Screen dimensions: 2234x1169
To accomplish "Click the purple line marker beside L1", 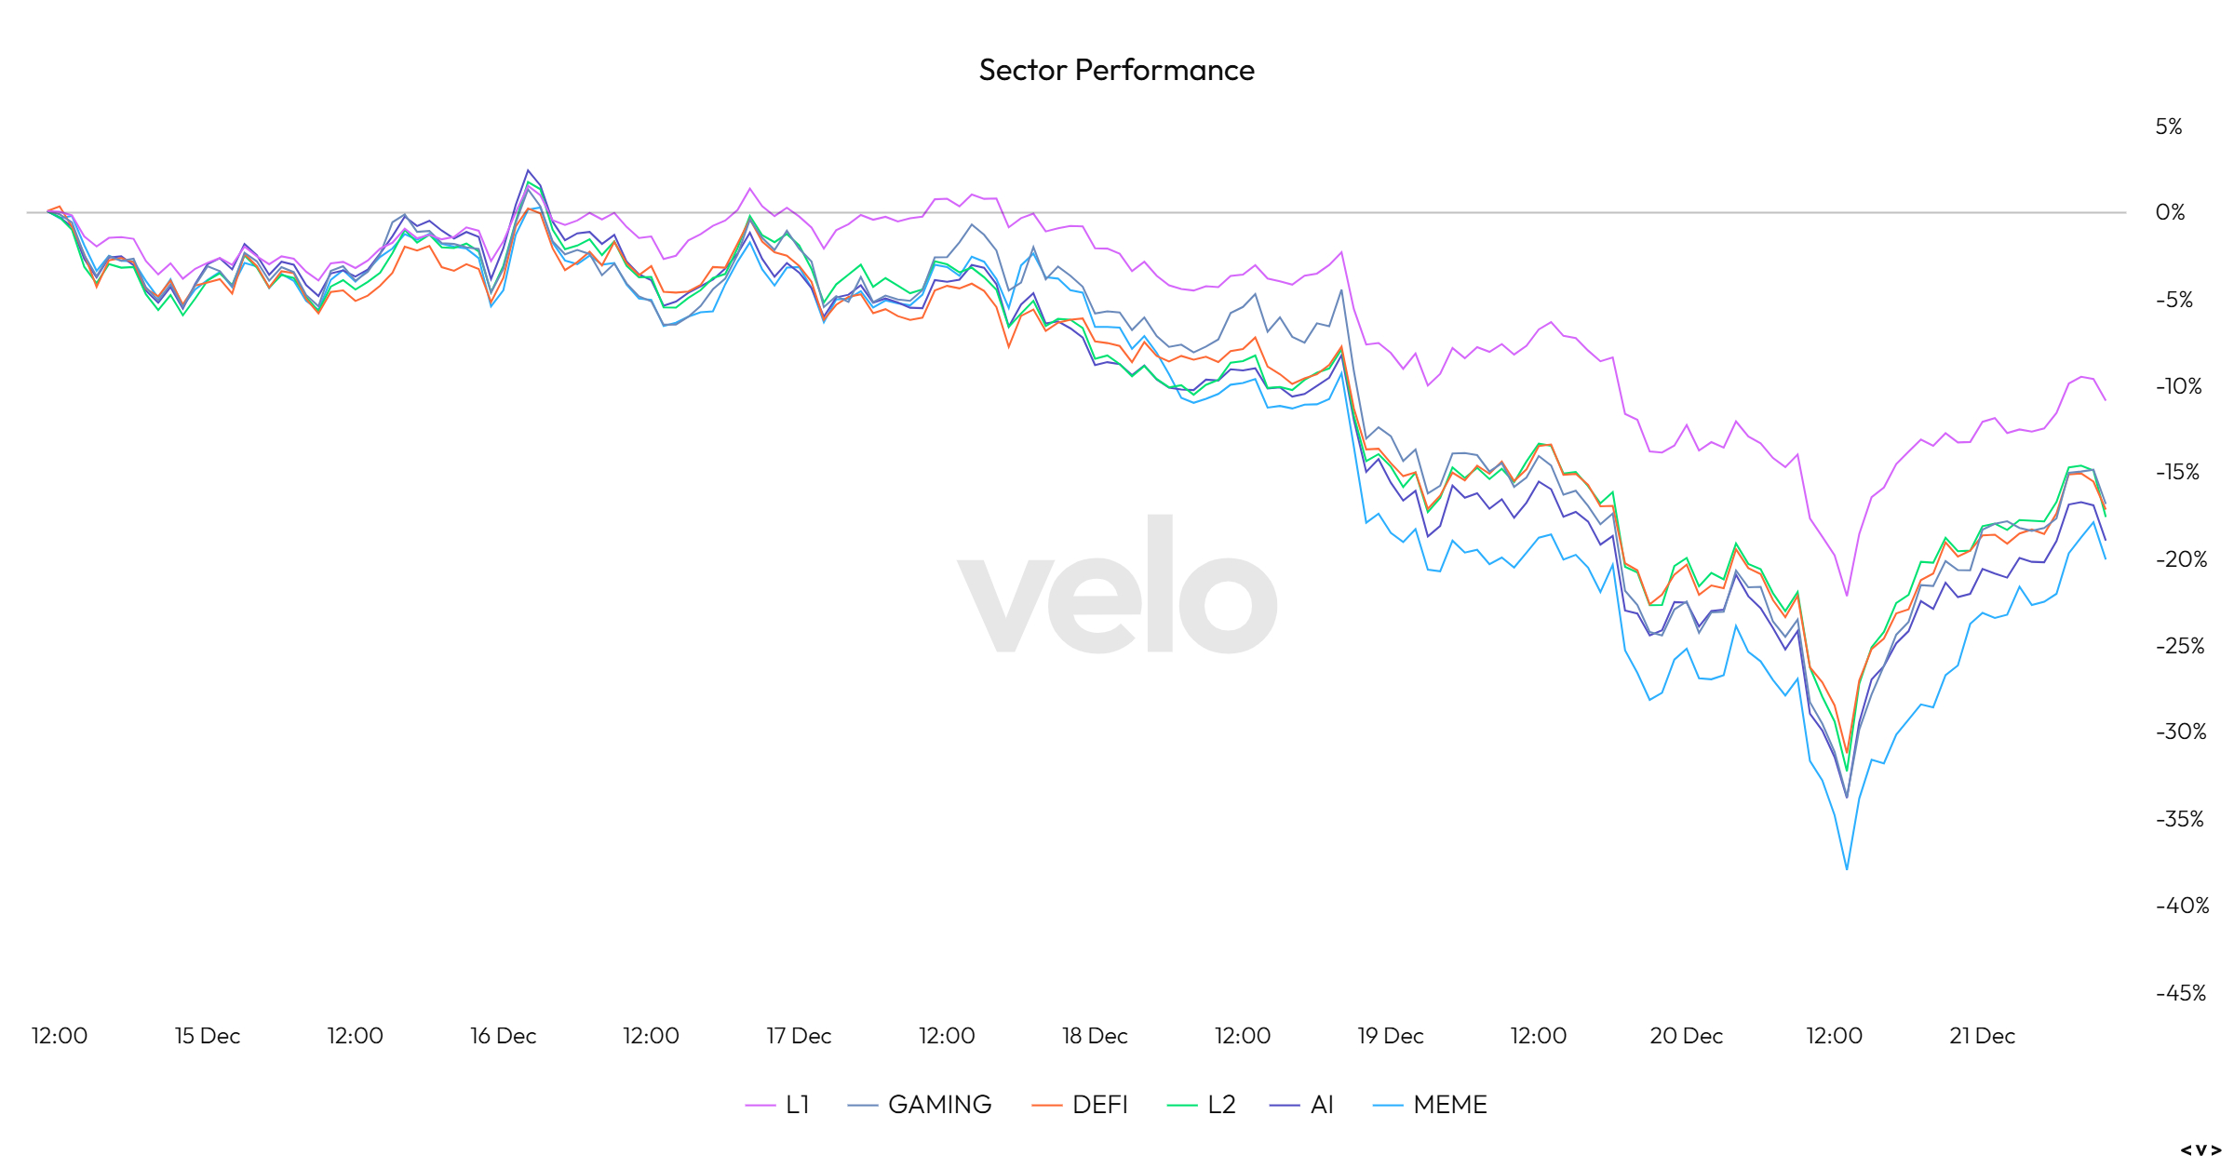I will 760,1106.
